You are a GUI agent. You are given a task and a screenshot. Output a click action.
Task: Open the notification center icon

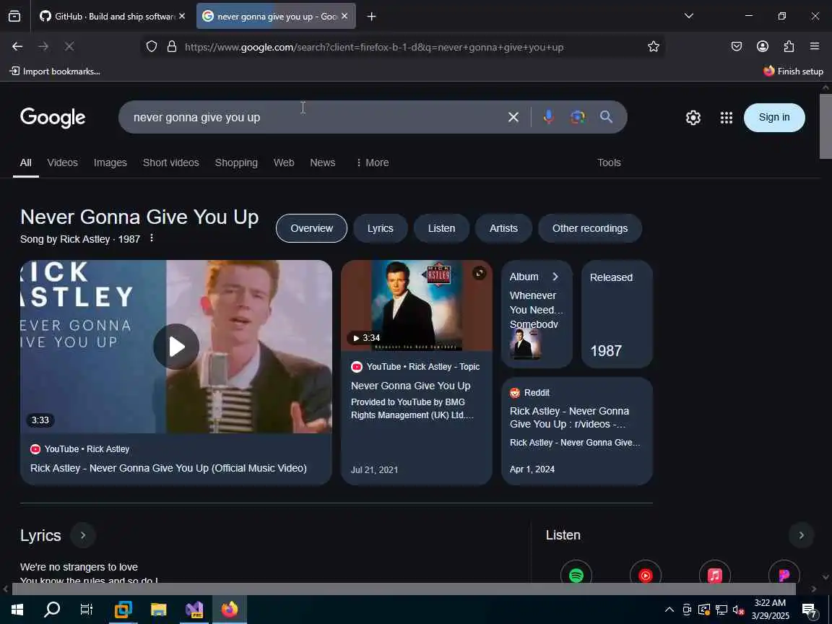click(809, 610)
